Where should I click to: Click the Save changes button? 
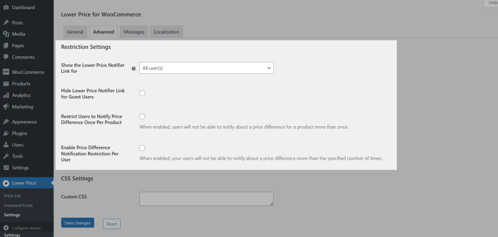pyautogui.click(x=77, y=223)
